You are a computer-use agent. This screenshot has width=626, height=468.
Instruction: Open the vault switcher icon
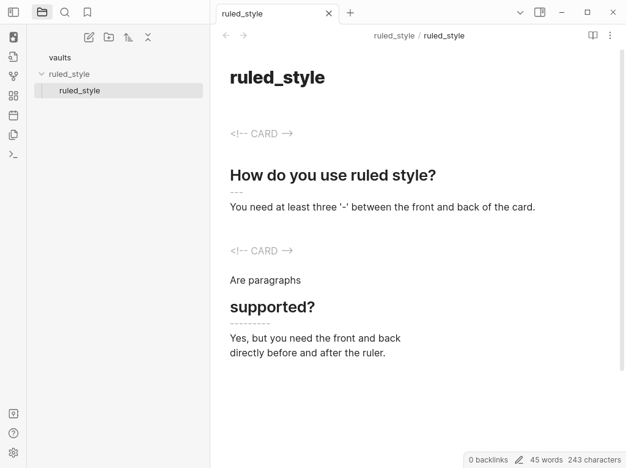tap(13, 414)
